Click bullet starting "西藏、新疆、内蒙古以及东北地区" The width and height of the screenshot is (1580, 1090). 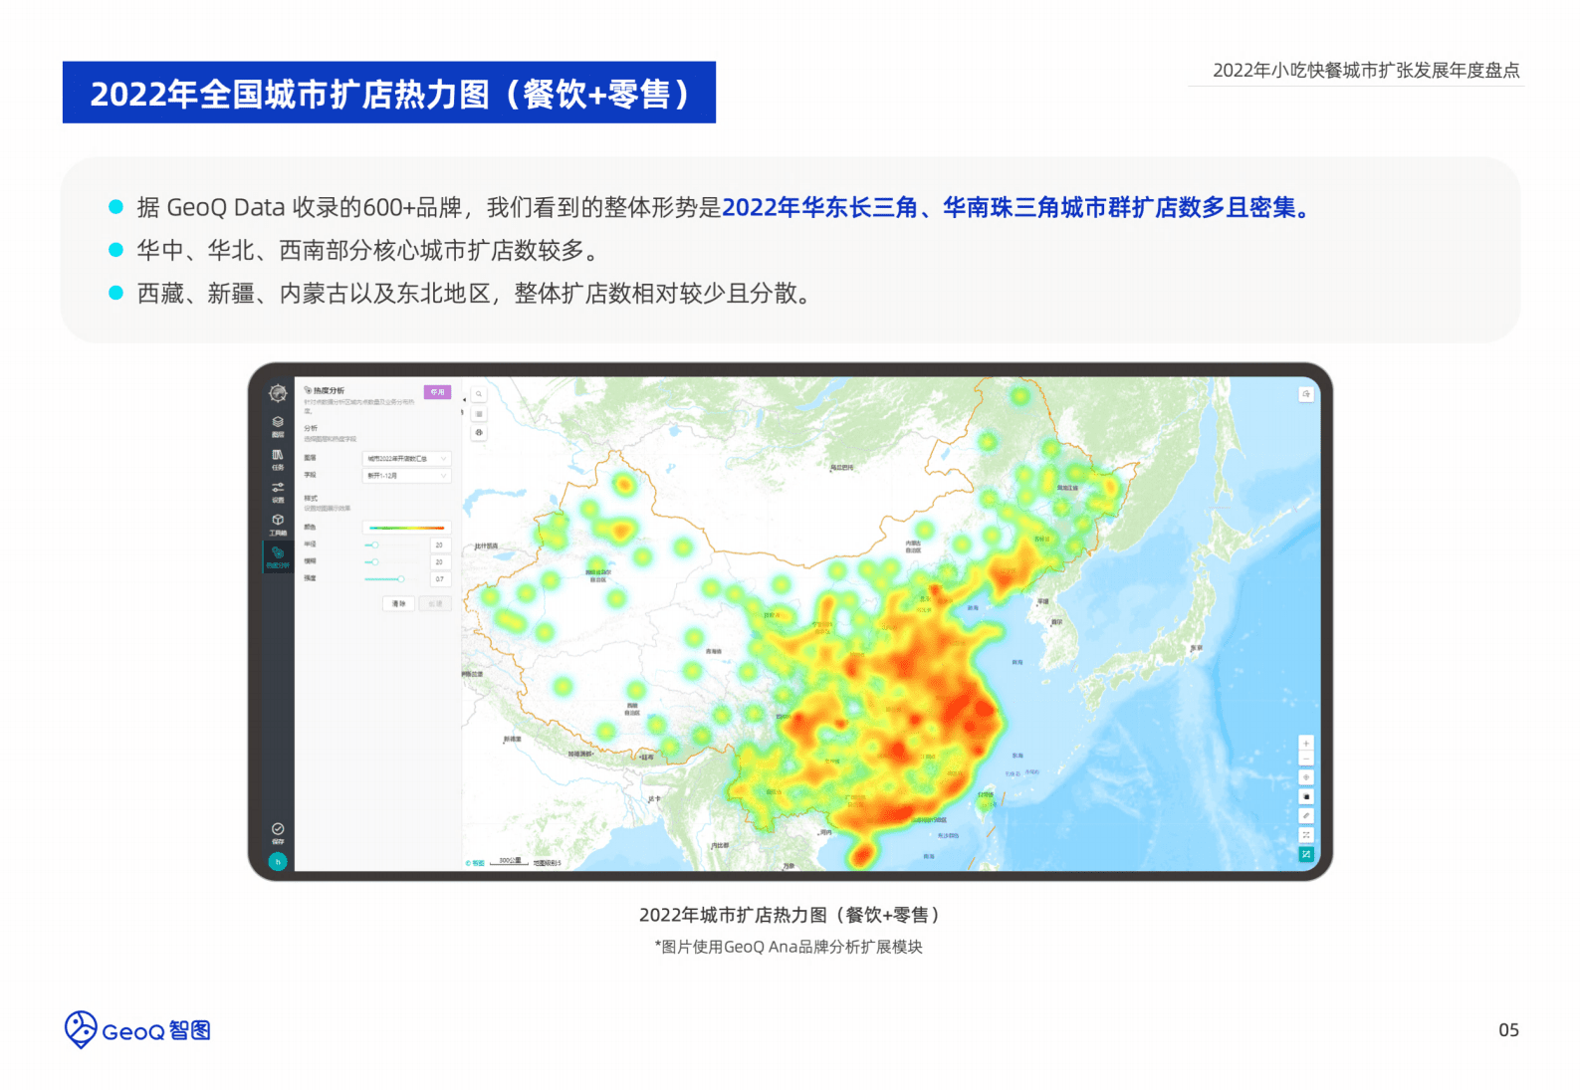pos(476,294)
